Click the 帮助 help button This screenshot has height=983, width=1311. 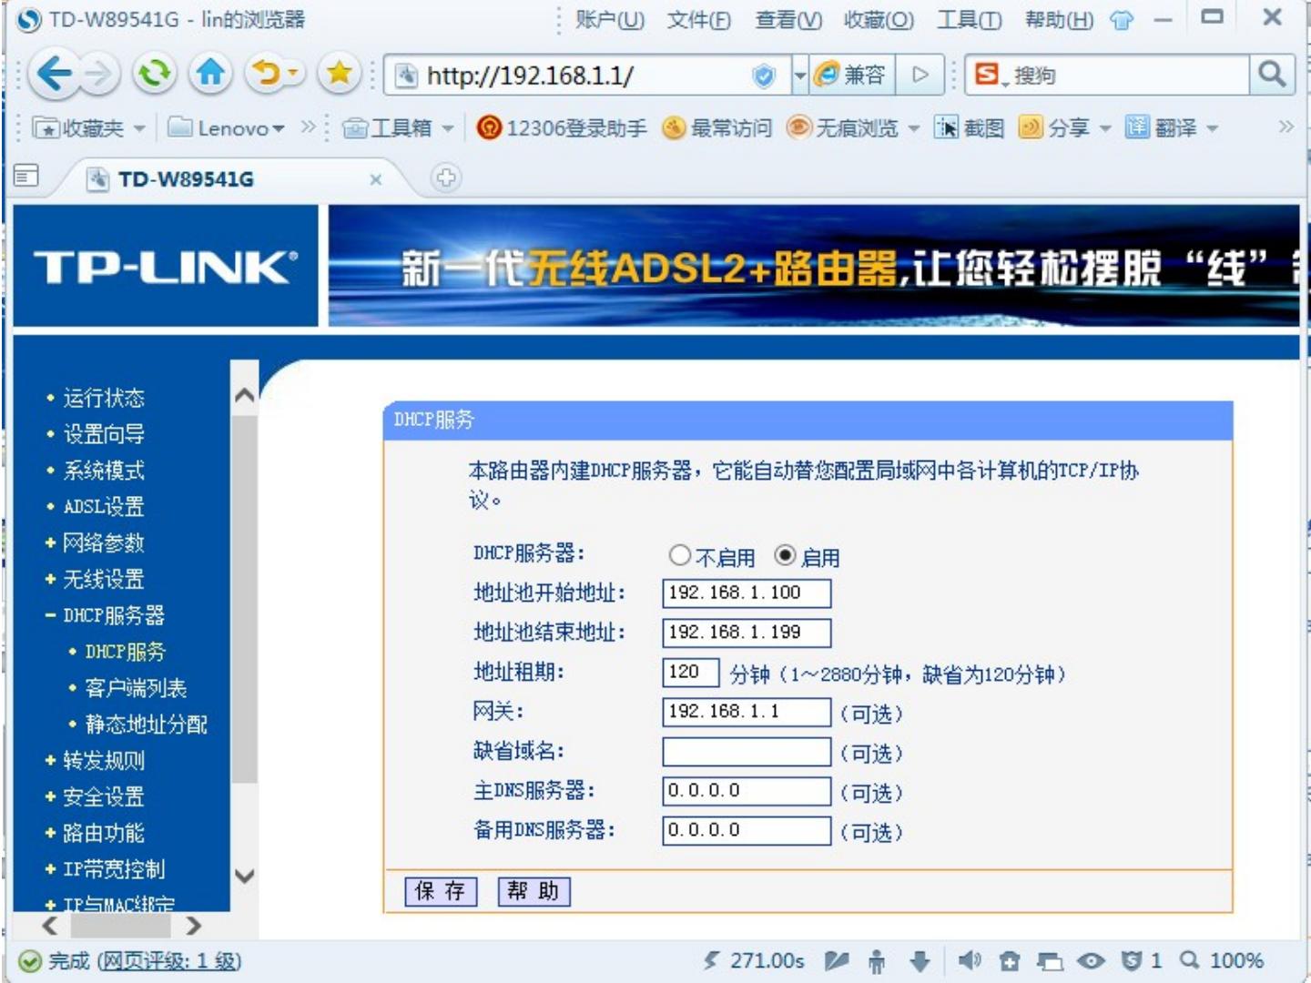coord(534,891)
